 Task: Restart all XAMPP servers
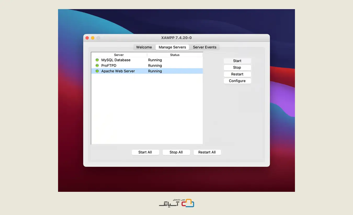point(207,152)
